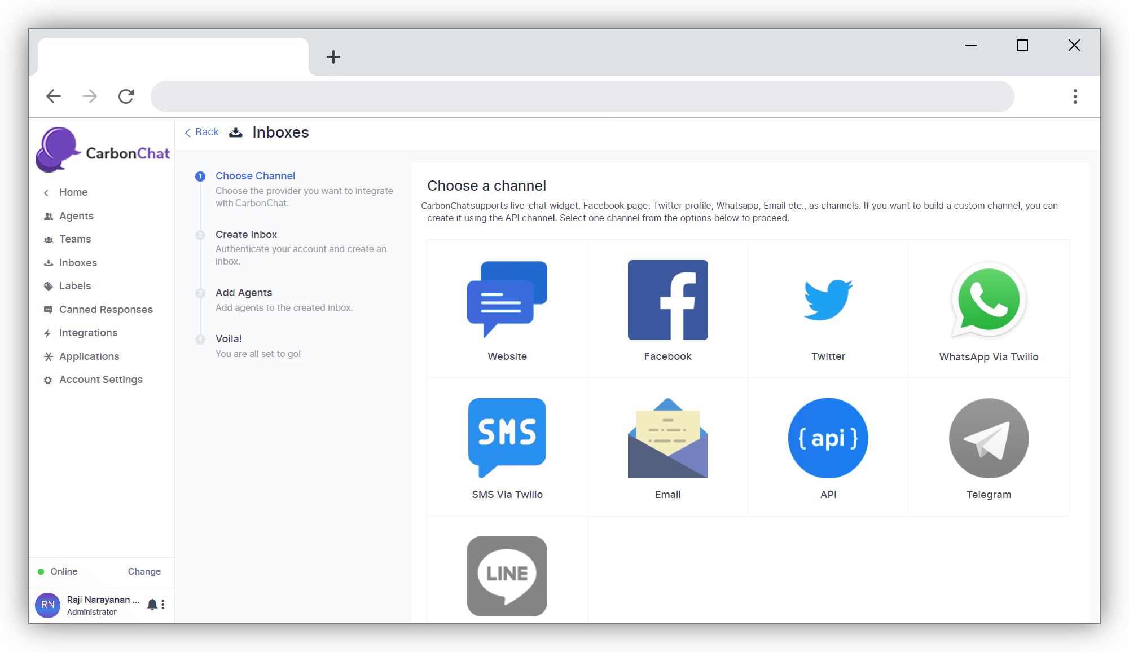Change online availability status
The image size is (1129, 652).
pyautogui.click(x=144, y=571)
